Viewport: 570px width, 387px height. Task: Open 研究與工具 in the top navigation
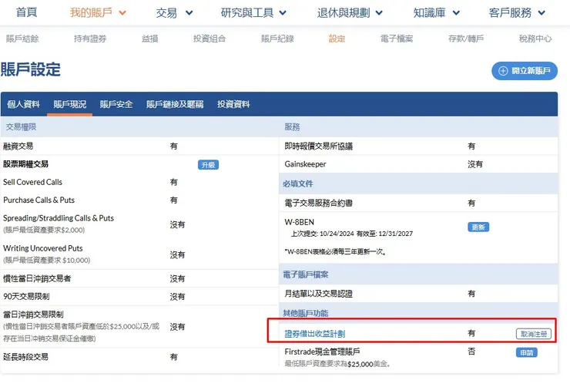click(247, 13)
